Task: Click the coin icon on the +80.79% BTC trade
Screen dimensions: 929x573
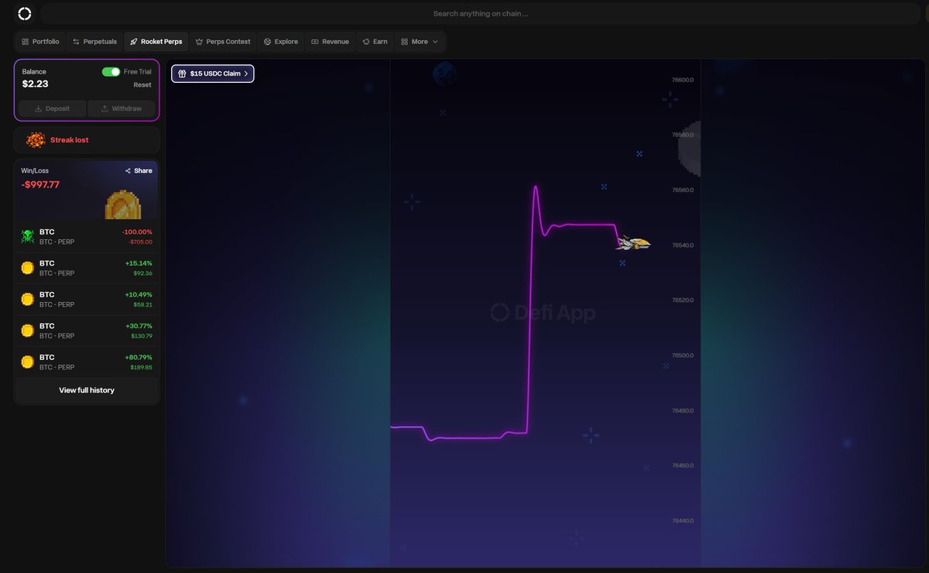Action: pos(27,362)
